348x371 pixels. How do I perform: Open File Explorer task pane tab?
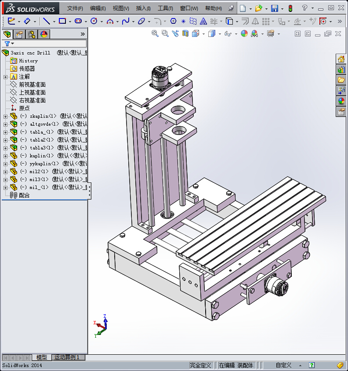pos(341,80)
